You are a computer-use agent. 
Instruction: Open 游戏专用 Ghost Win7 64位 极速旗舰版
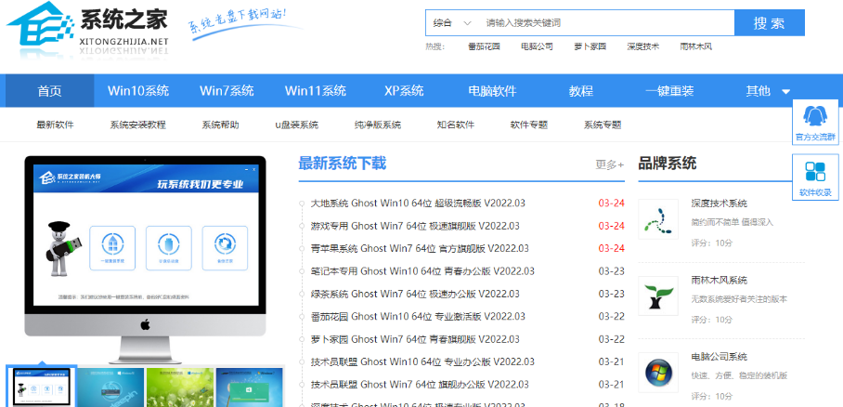coord(415,226)
